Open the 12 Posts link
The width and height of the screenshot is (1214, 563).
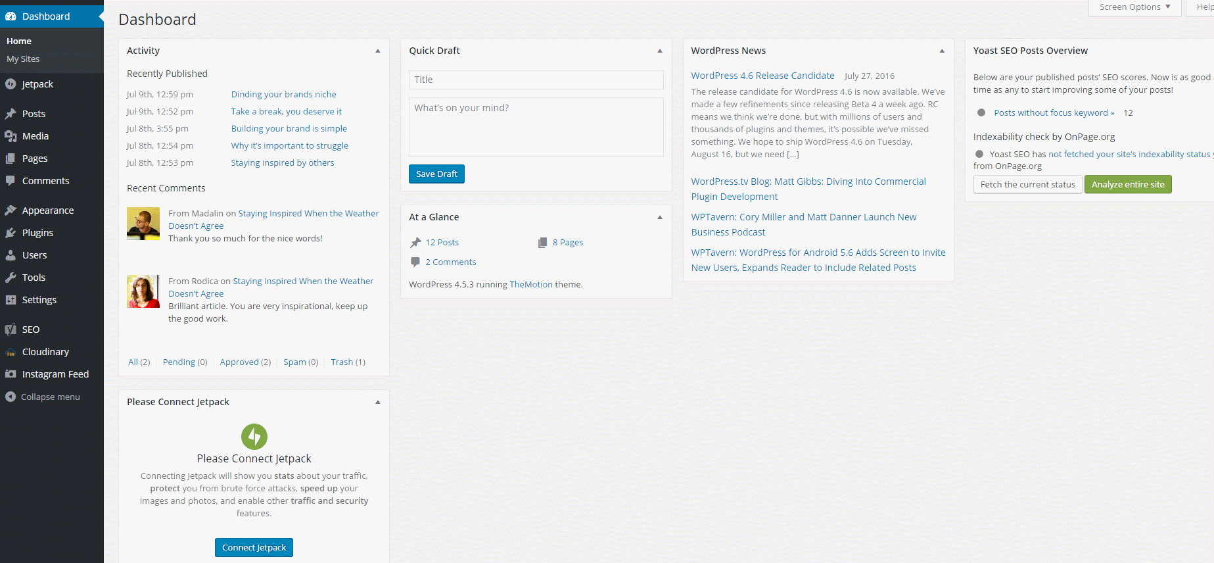click(x=442, y=242)
